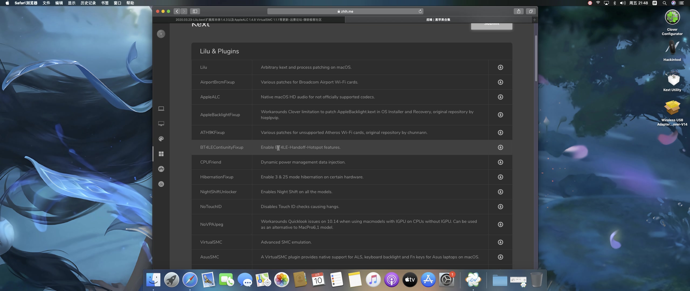The height and width of the screenshot is (291, 690).
Task: Download the VirtualSMC kext
Action: pos(500,242)
